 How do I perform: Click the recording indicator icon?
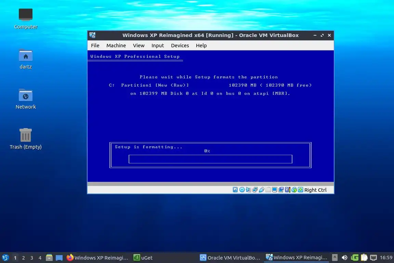[x=281, y=190]
